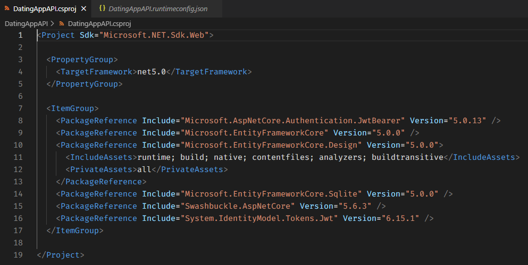
Task: Click the version value "6.15.1"
Action: coord(400,218)
